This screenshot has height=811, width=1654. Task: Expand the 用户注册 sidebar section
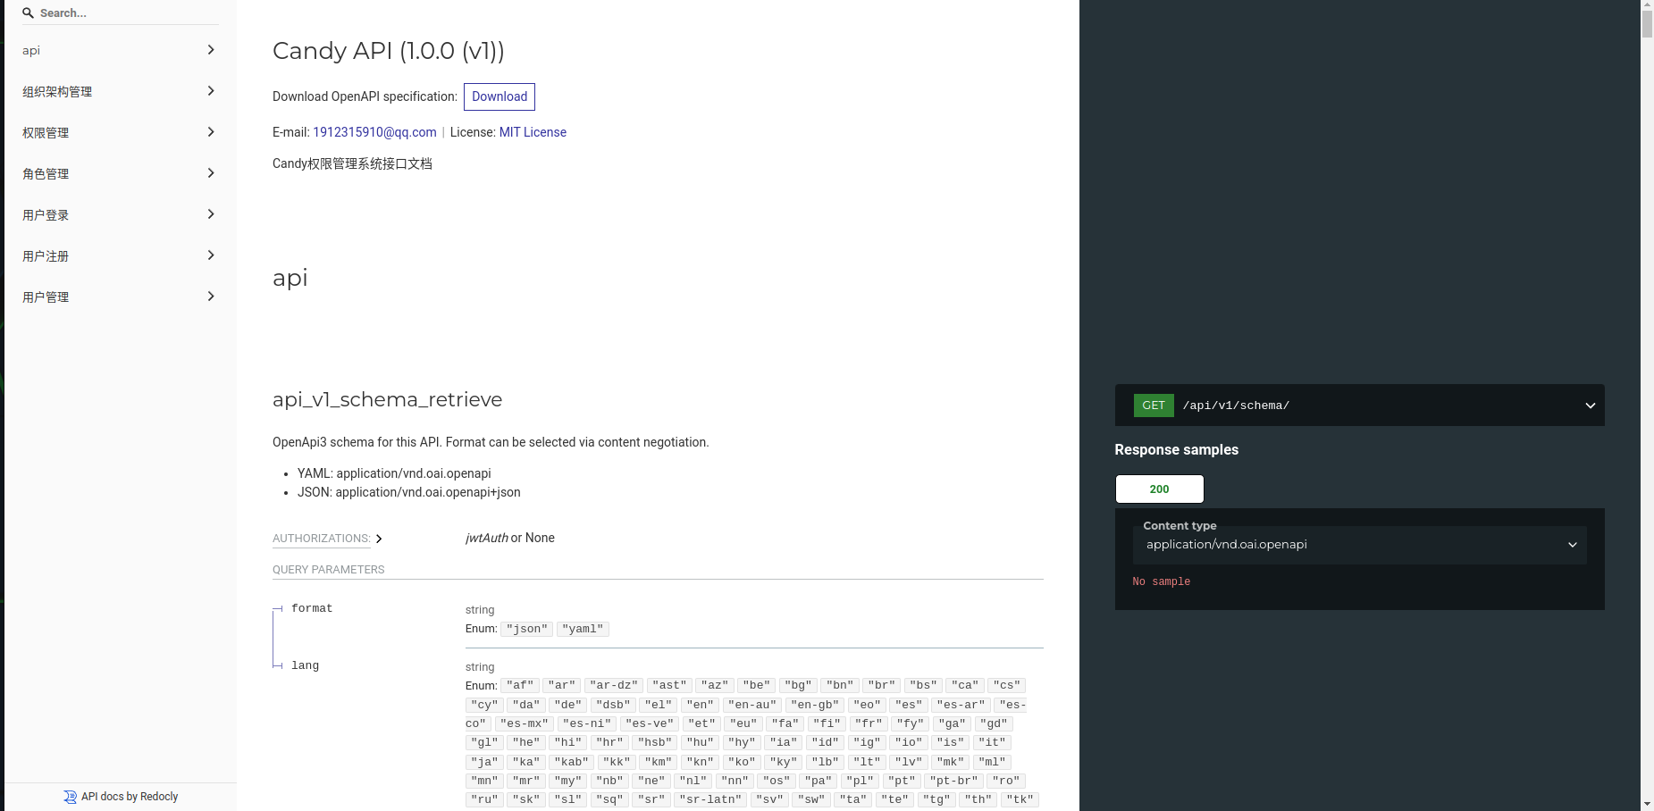[x=211, y=255]
